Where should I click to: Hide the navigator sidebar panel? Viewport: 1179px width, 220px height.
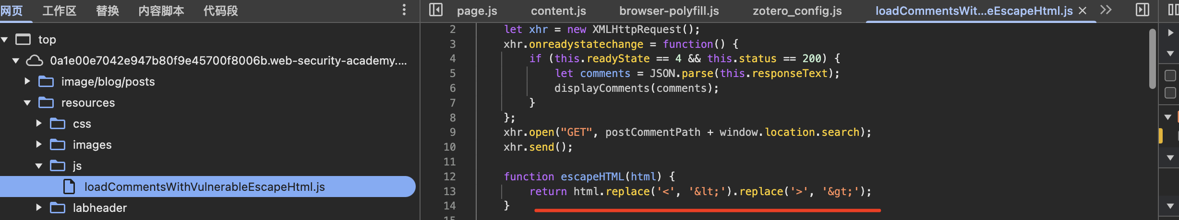tap(435, 10)
